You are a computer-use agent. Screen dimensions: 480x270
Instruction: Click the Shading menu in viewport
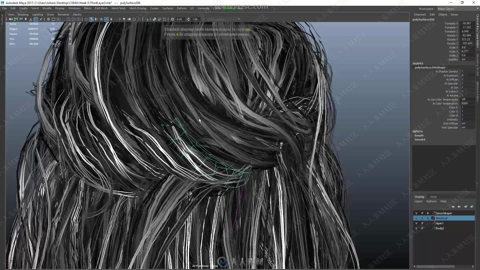23,14
